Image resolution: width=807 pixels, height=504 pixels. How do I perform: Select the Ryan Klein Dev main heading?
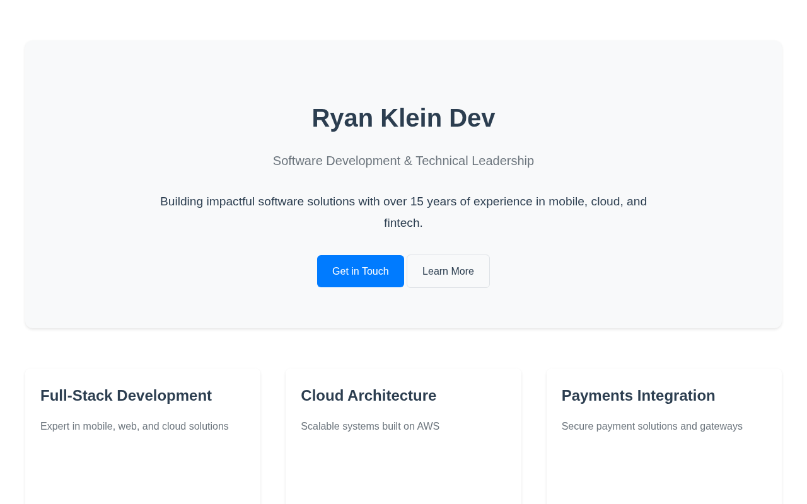[x=403, y=118]
